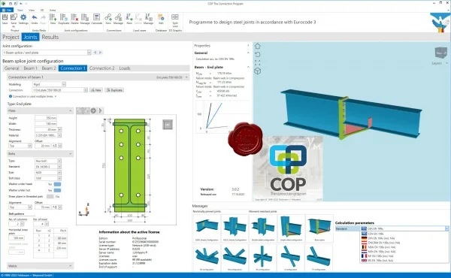Click the Calculate icon for joint configurations
Image resolution: width=451 pixels, height=278 pixels.
97,19
